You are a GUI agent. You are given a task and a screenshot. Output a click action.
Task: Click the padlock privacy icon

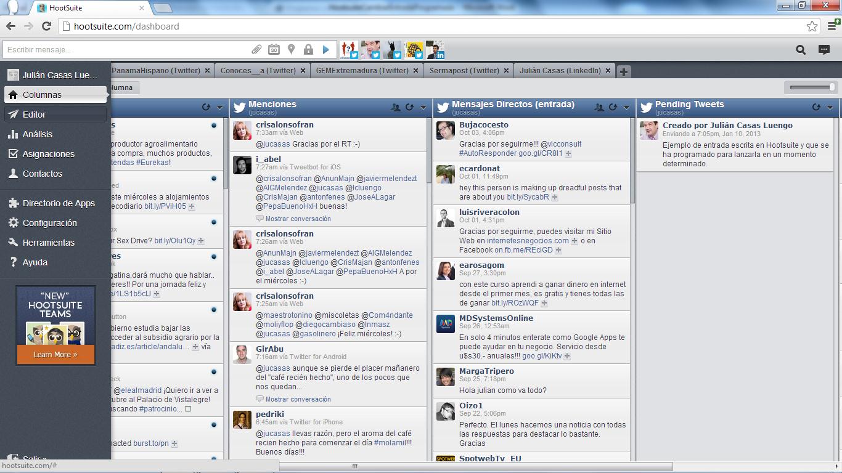point(308,49)
